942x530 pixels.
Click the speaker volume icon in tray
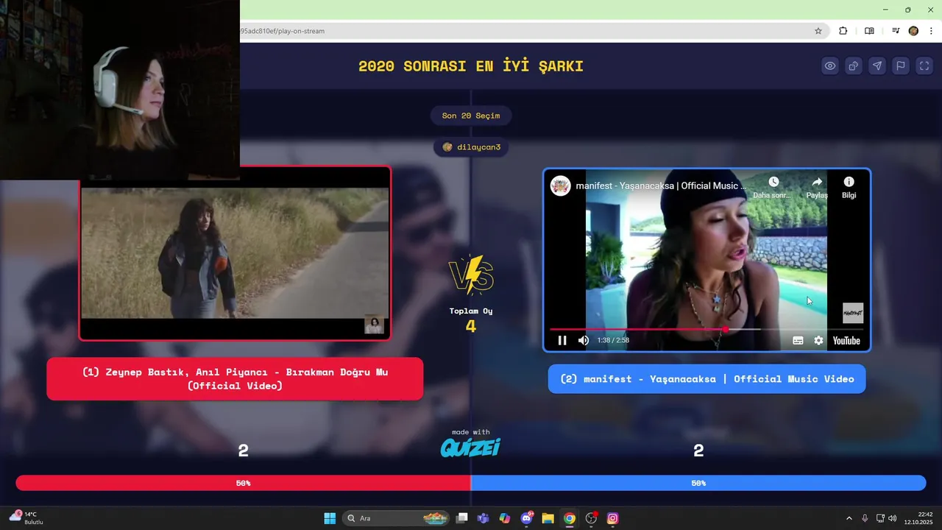(x=893, y=518)
